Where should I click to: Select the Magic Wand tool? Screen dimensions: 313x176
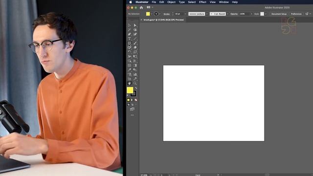point(129,30)
